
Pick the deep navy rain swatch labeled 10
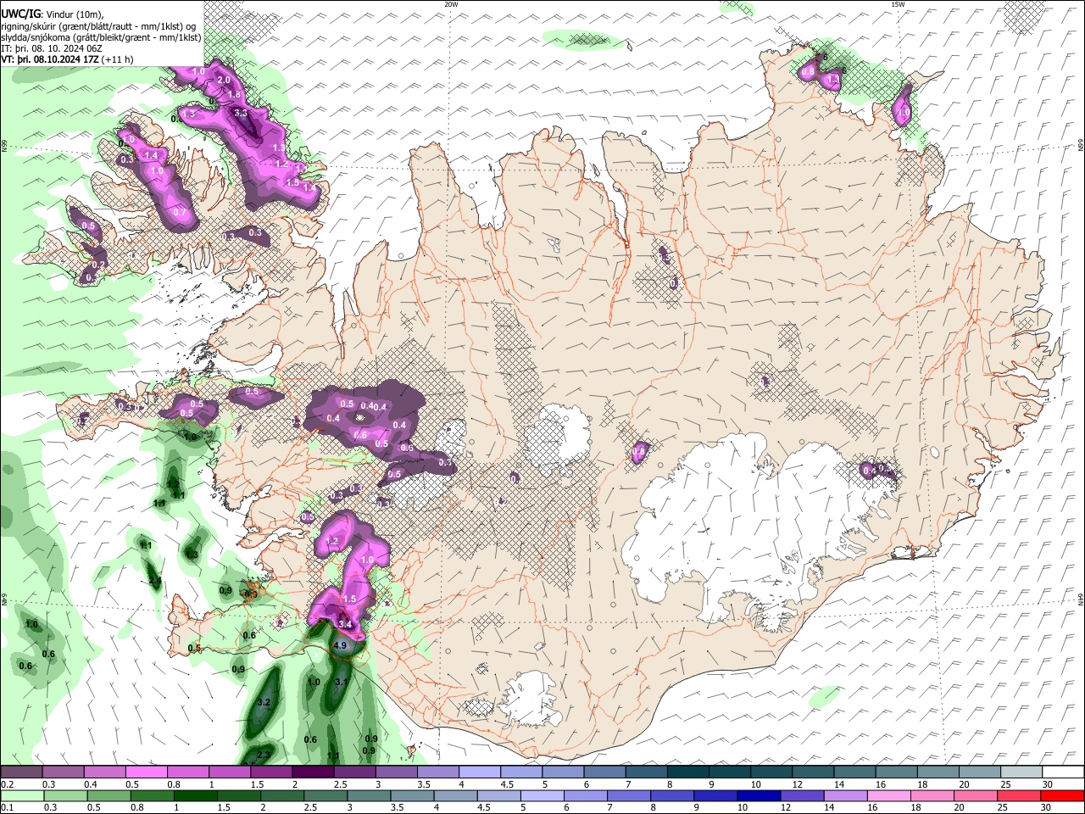[759, 795]
